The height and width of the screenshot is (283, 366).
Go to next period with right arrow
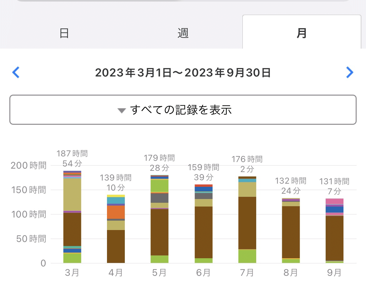pos(350,72)
